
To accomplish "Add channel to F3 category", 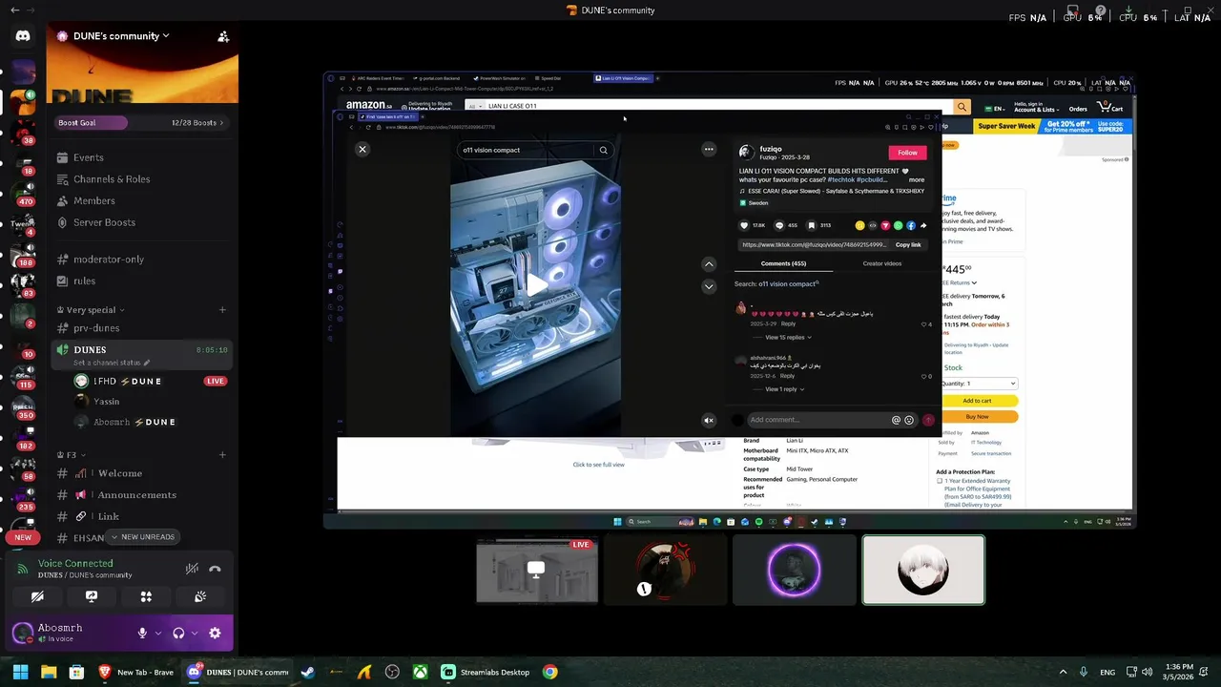I will (222, 455).
